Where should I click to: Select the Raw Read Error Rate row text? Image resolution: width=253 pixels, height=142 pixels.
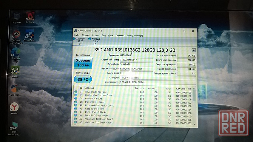96,92
